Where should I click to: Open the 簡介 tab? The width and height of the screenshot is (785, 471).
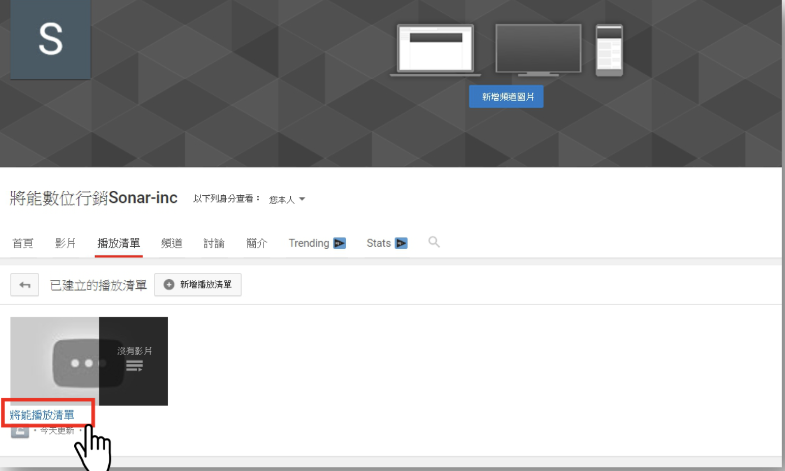tap(257, 243)
